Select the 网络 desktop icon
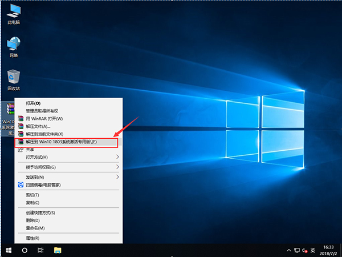Screen dimensions: 342x257 click(x=14, y=47)
